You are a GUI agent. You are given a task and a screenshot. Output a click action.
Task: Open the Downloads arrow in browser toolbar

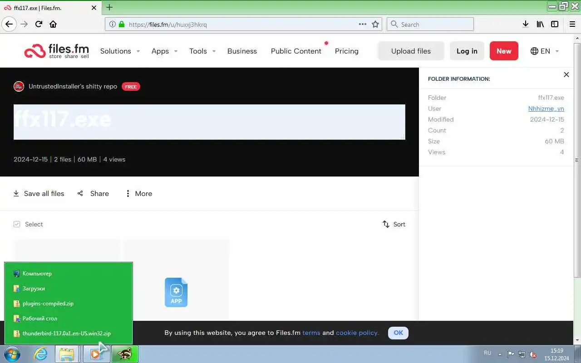(525, 24)
